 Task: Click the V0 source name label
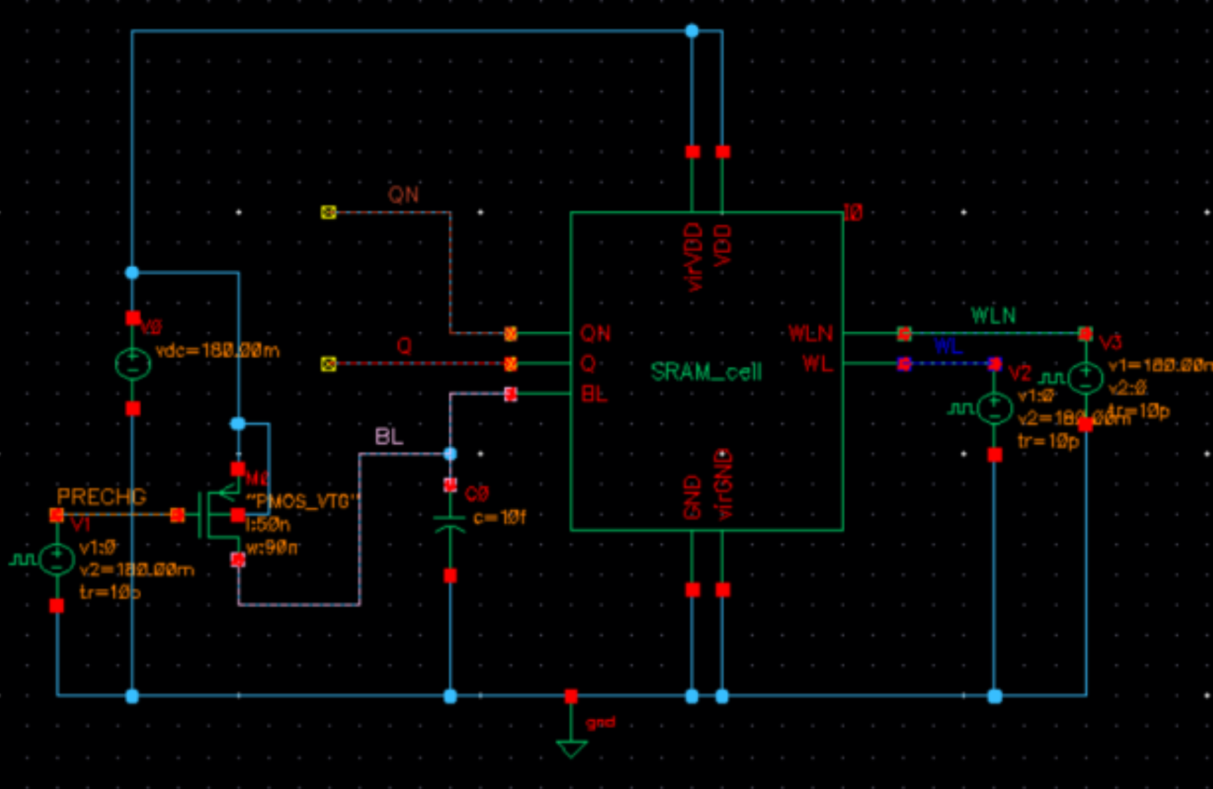point(151,327)
